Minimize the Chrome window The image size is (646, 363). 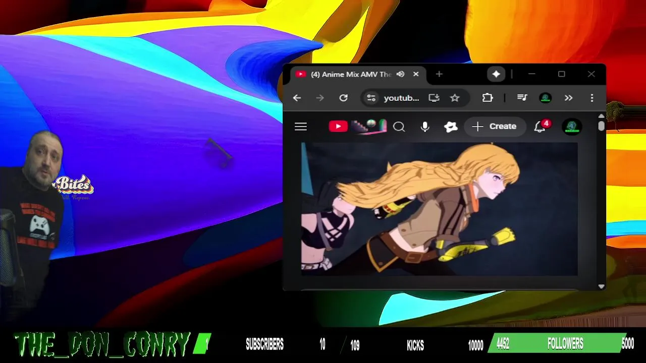[x=531, y=74]
